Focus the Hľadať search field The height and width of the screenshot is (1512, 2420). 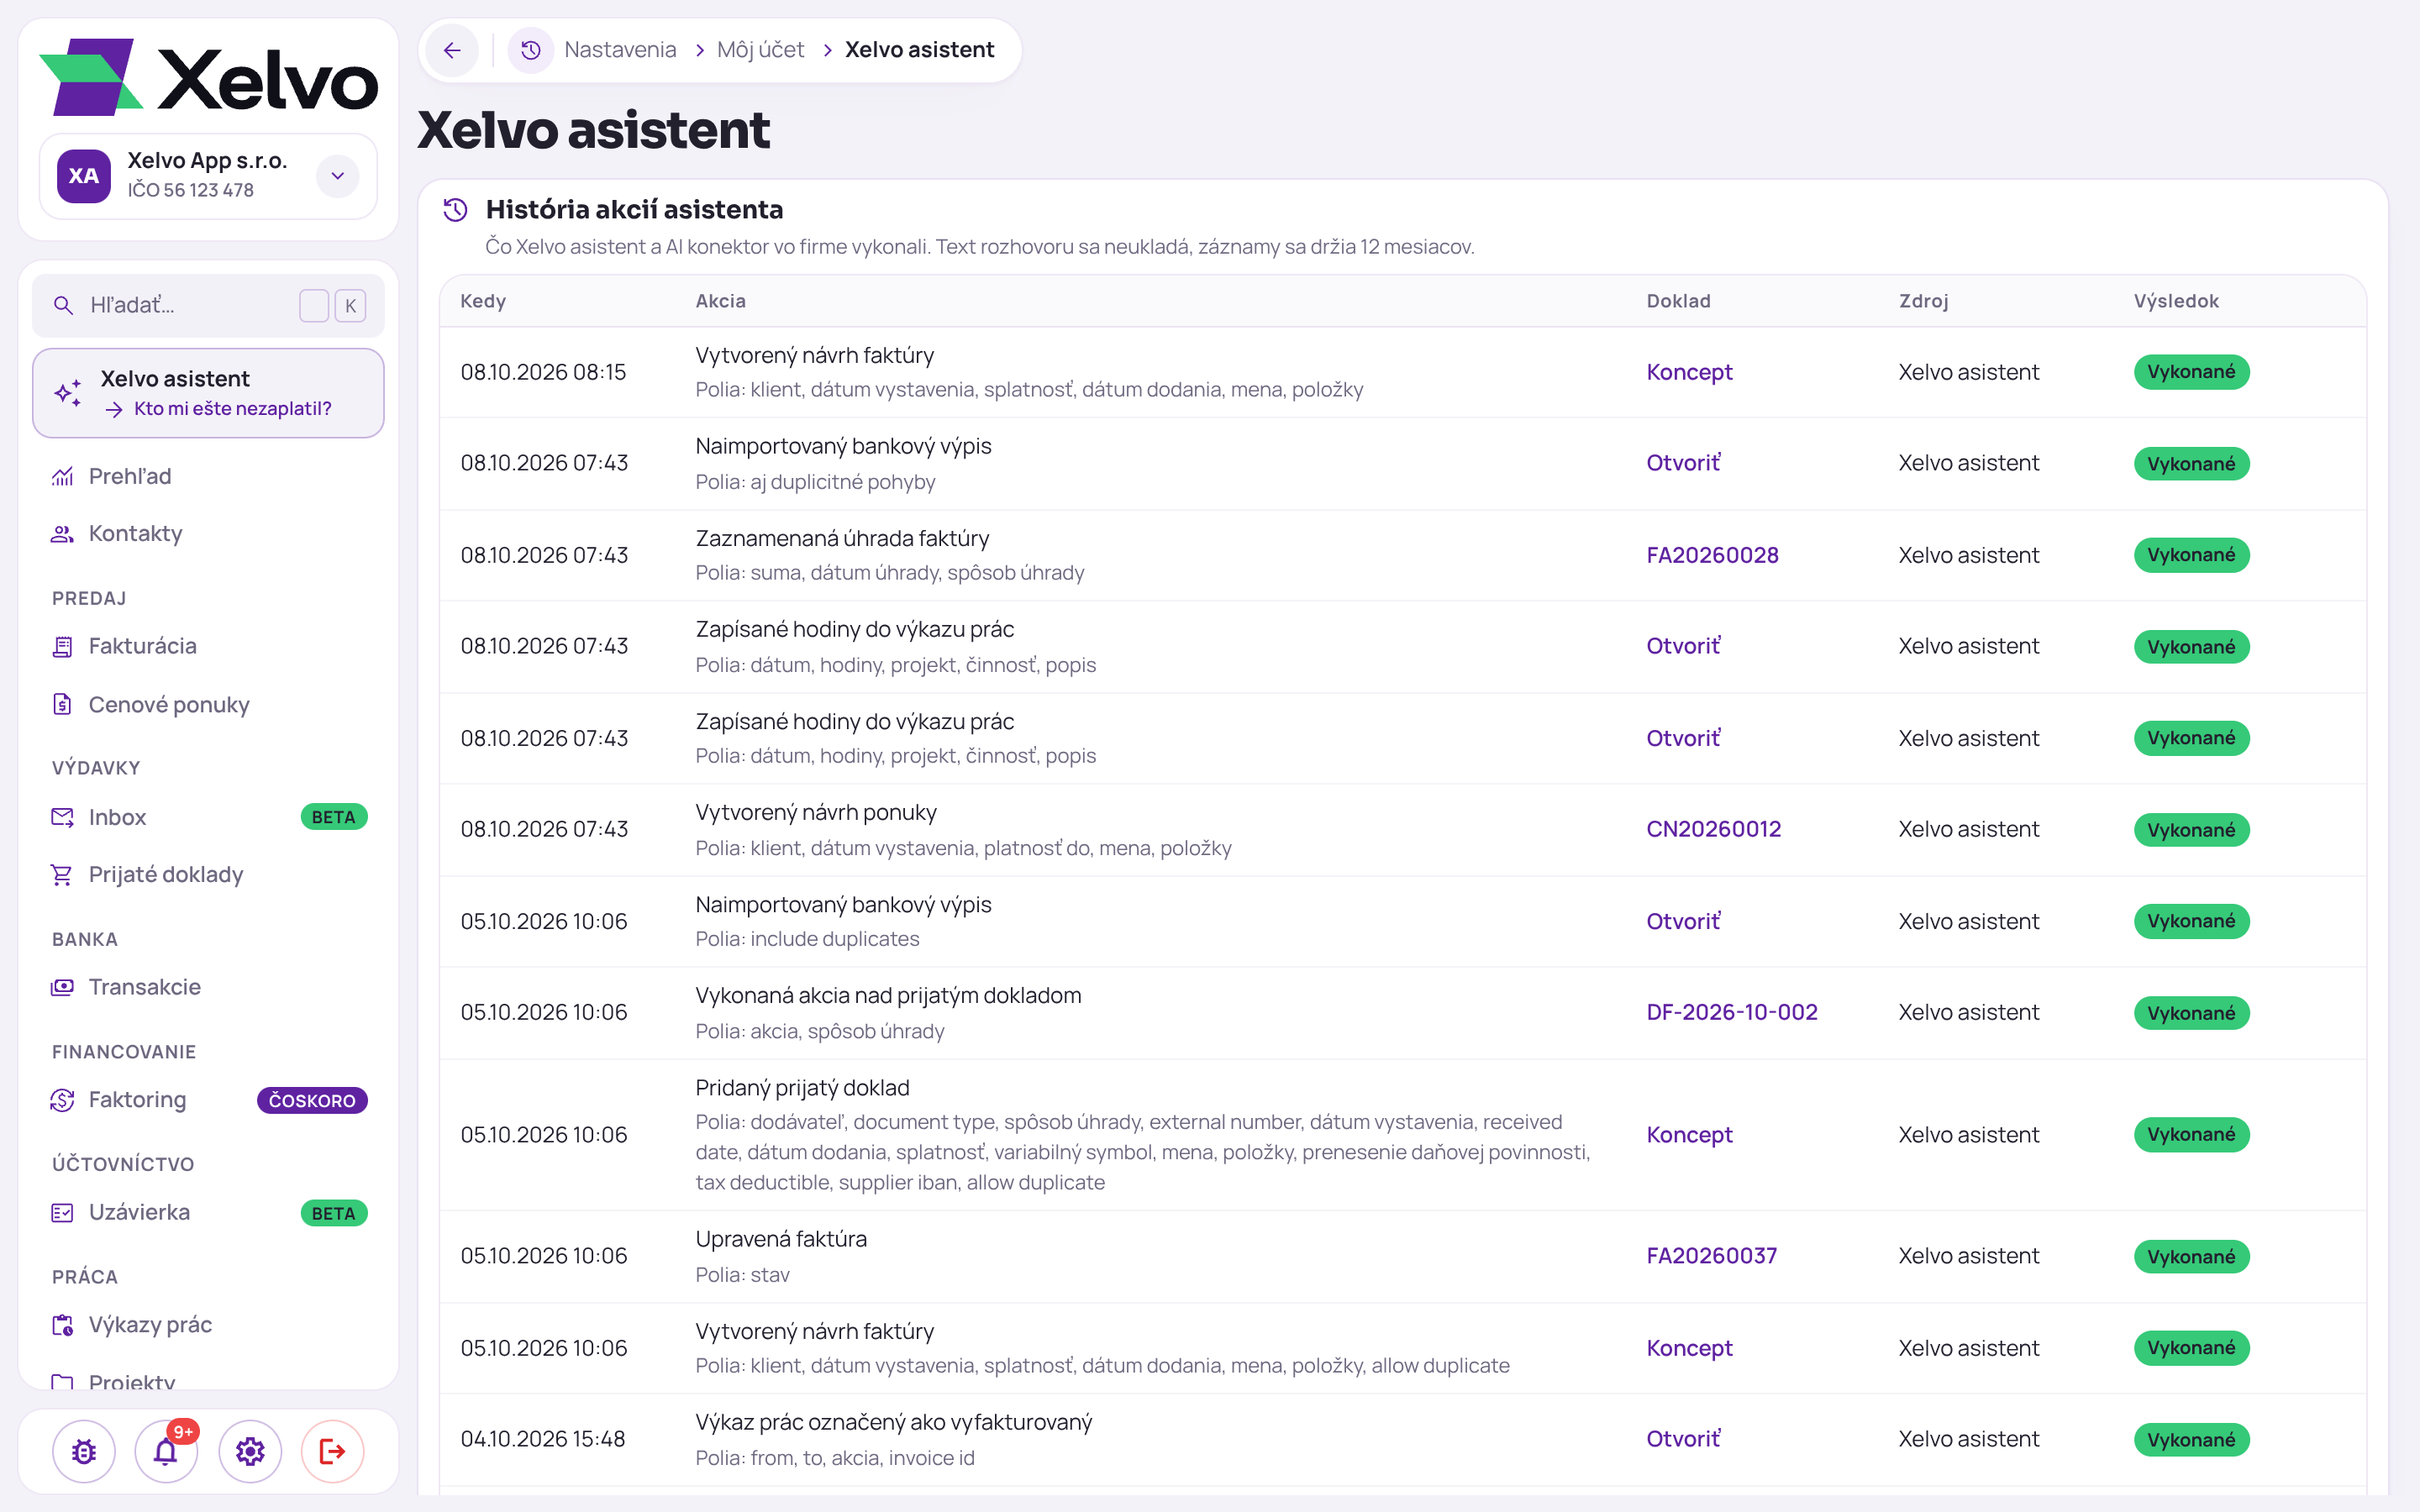click(208, 305)
